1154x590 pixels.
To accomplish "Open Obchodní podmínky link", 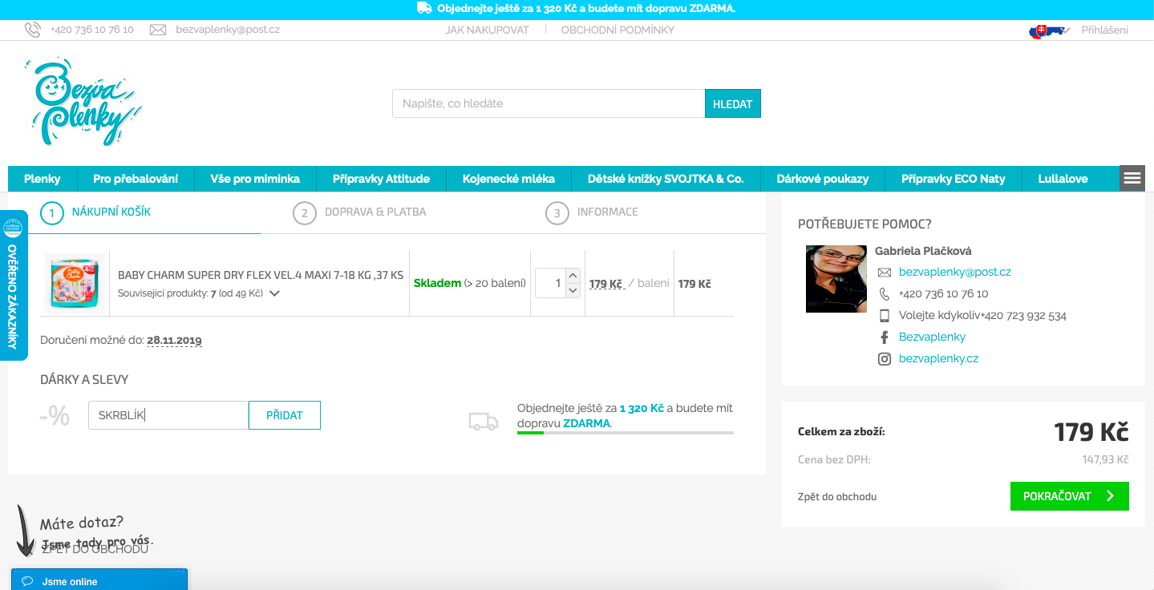I will click(x=617, y=30).
